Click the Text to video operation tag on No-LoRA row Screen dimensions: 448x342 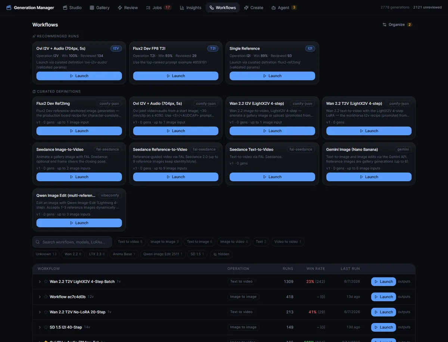[x=241, y=312]
